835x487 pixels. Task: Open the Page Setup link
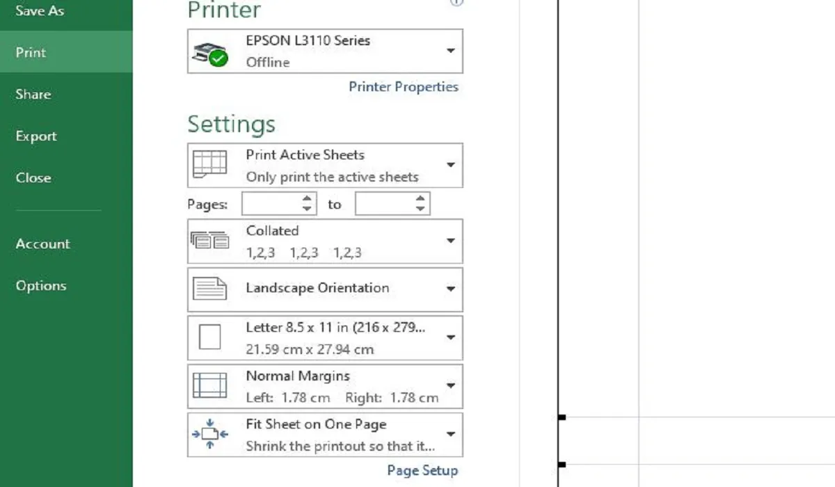tap(422, 470)
